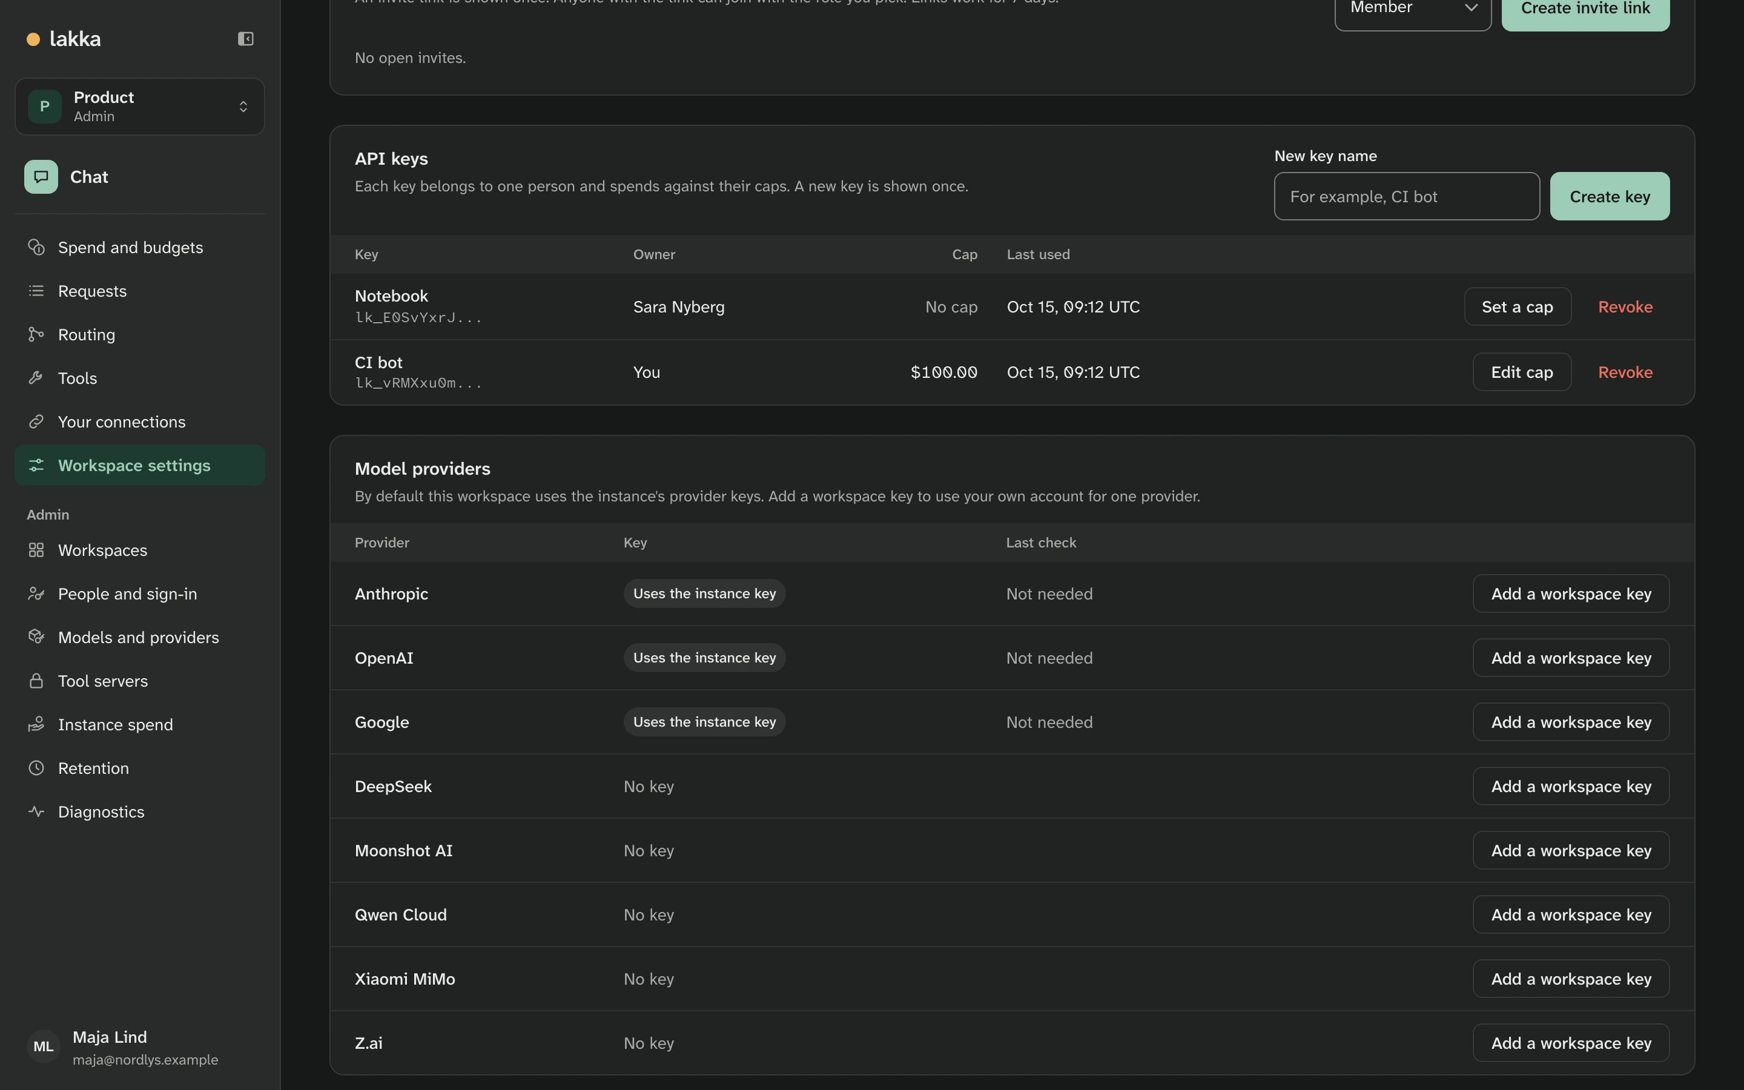Add a workspace key for Z.ai

pos(1571,1043)
